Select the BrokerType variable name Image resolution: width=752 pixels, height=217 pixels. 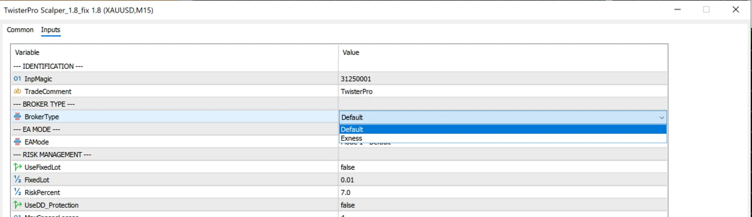42,117
